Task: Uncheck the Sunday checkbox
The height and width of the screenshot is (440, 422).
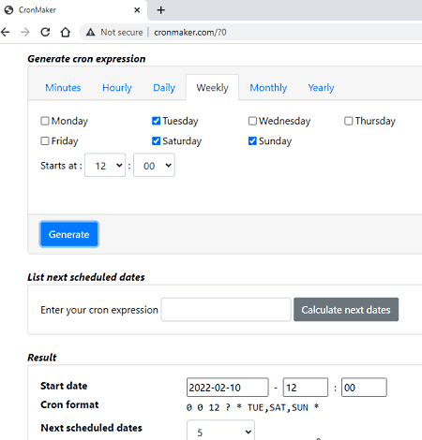Action: click(x=252, y=141)
